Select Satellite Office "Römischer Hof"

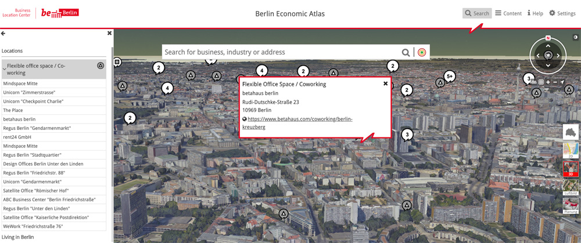tap(53, 190)
